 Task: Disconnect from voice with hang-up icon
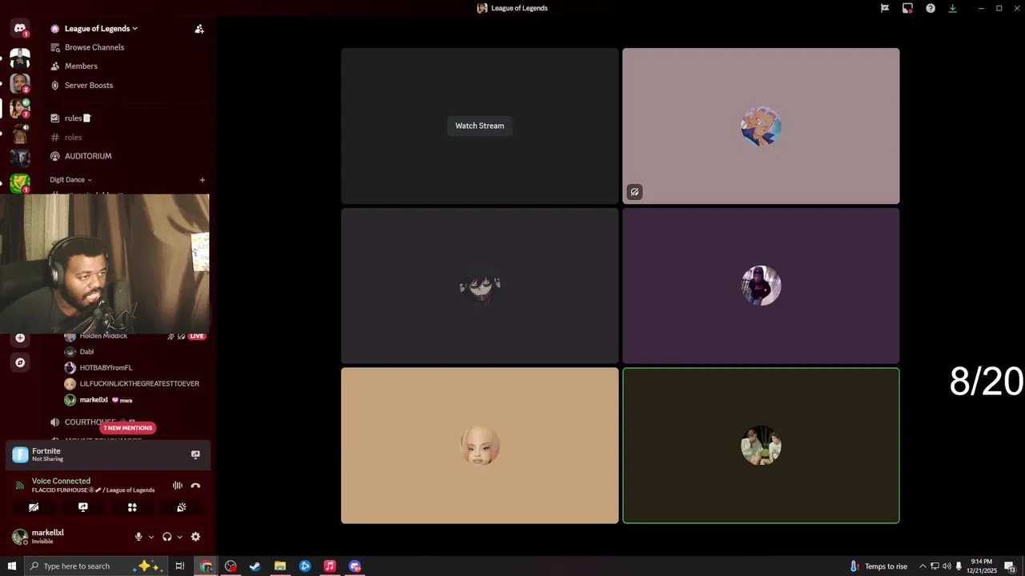tap(195, 486)
